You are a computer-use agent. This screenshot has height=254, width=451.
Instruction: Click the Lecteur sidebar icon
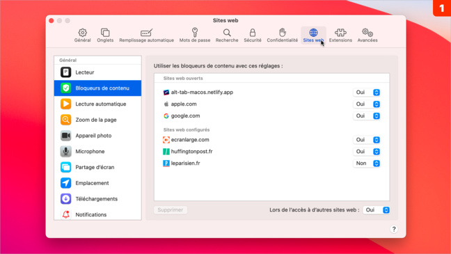[x=65, y=72]
